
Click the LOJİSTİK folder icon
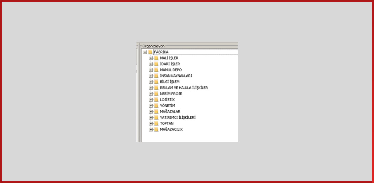tap(156, 100)
